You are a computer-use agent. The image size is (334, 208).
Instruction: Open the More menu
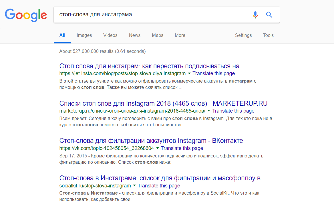180,35
